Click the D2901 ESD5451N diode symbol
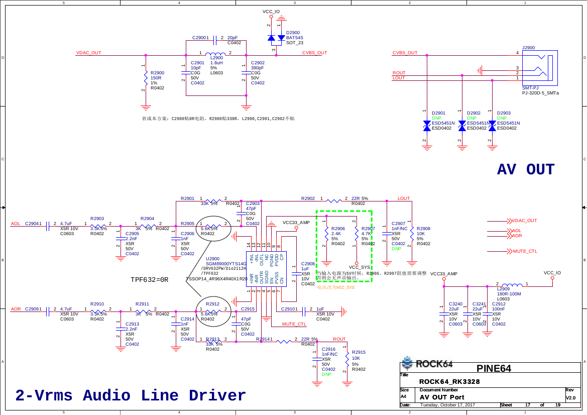 click(x=427, y=124)
